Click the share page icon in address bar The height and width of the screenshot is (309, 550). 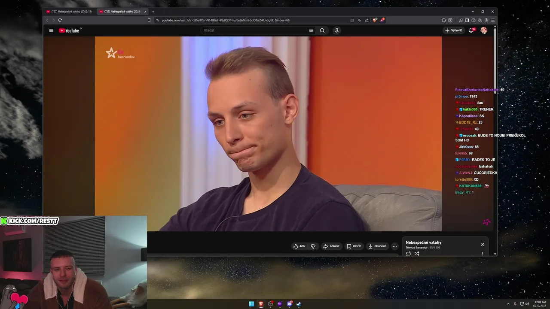coord(367,20)
